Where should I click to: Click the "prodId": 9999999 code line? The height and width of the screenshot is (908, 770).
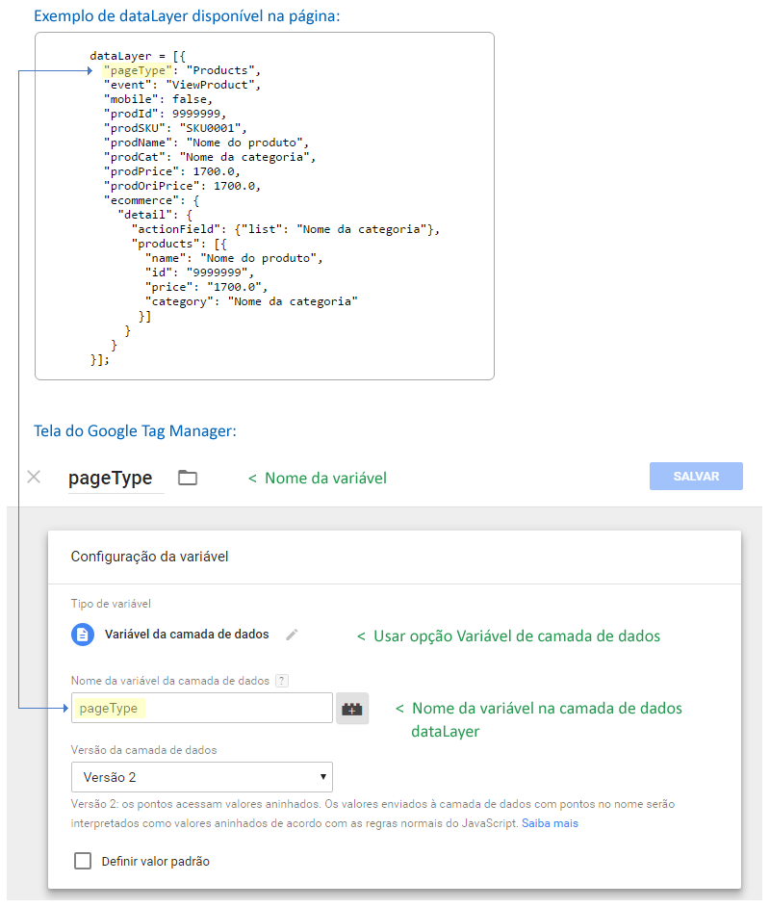pos(165,114)
